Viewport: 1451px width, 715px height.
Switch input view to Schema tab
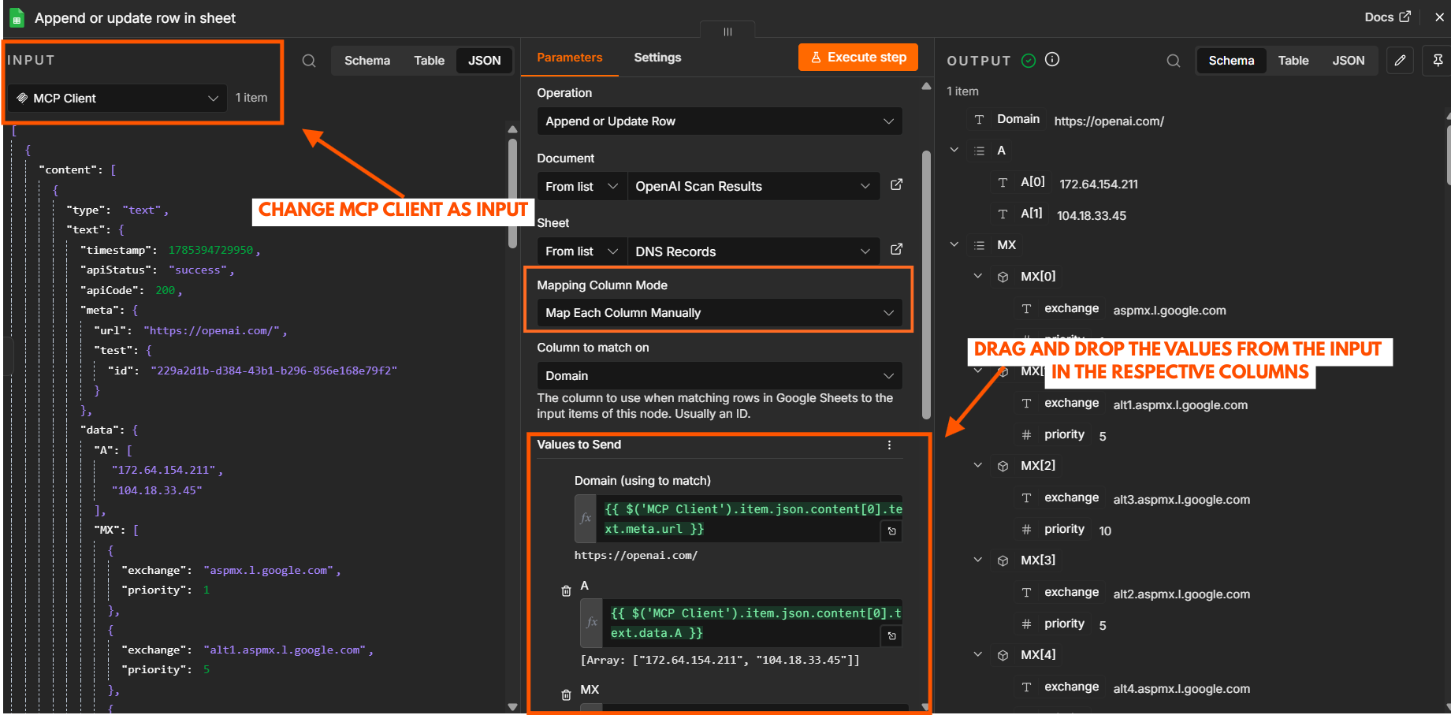click(367, 61)
